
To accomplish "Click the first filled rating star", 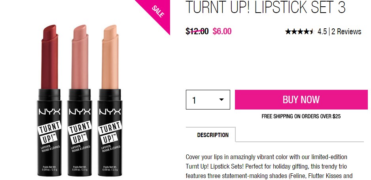I will [288, 32].
